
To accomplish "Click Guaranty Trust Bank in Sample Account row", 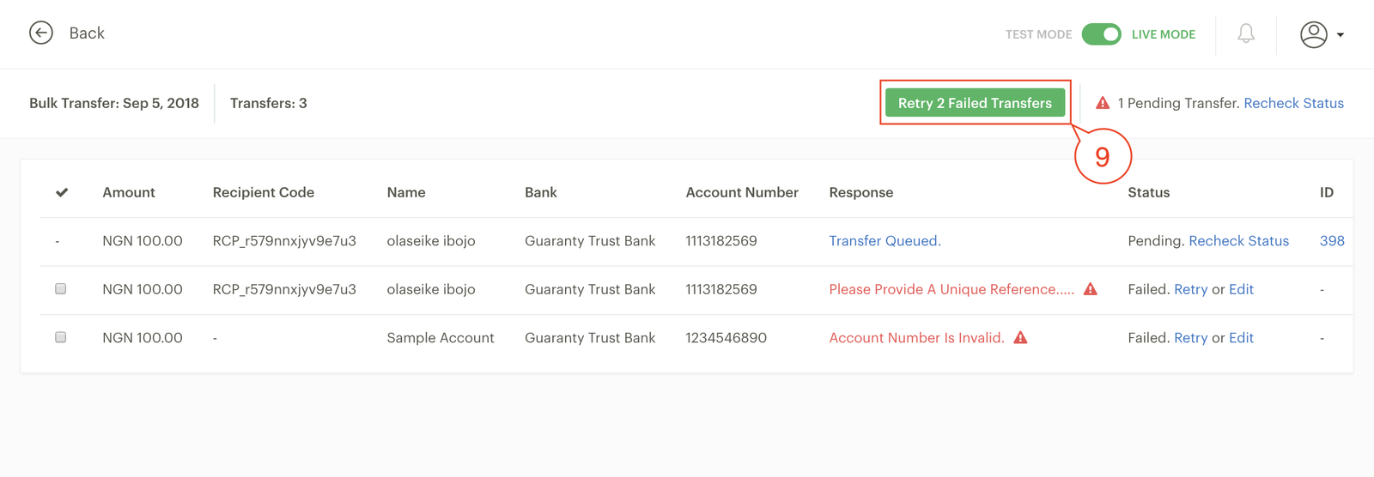I will pos(590,338).
